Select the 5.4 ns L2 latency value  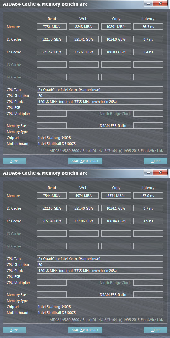pos(148,52)
